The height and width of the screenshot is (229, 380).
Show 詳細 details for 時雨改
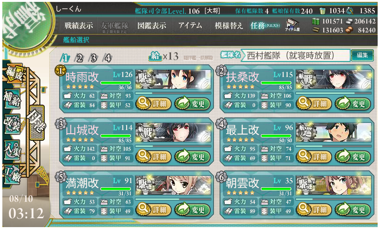click(154, 104)
